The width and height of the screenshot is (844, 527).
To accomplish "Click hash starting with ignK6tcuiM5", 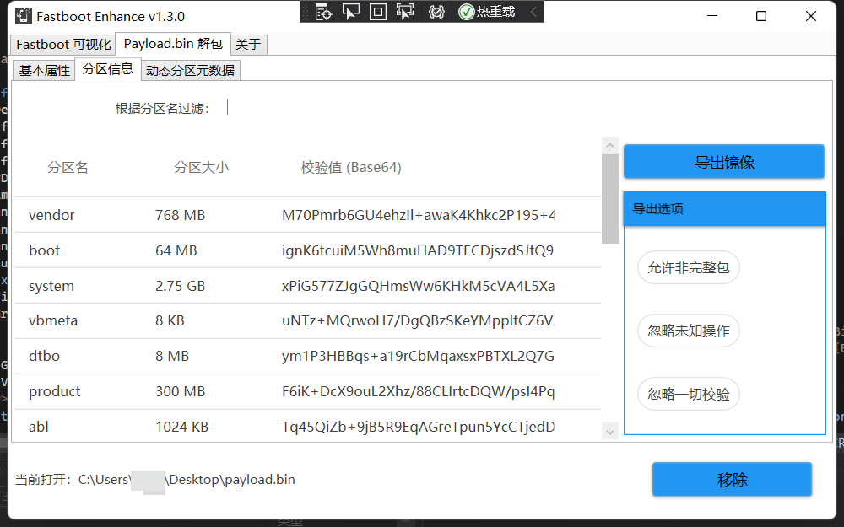I will (418, 250).
